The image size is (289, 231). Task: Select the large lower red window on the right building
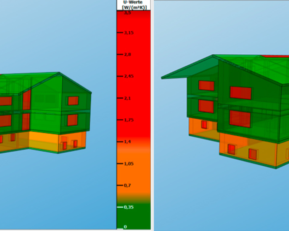[x=240, y=119]
